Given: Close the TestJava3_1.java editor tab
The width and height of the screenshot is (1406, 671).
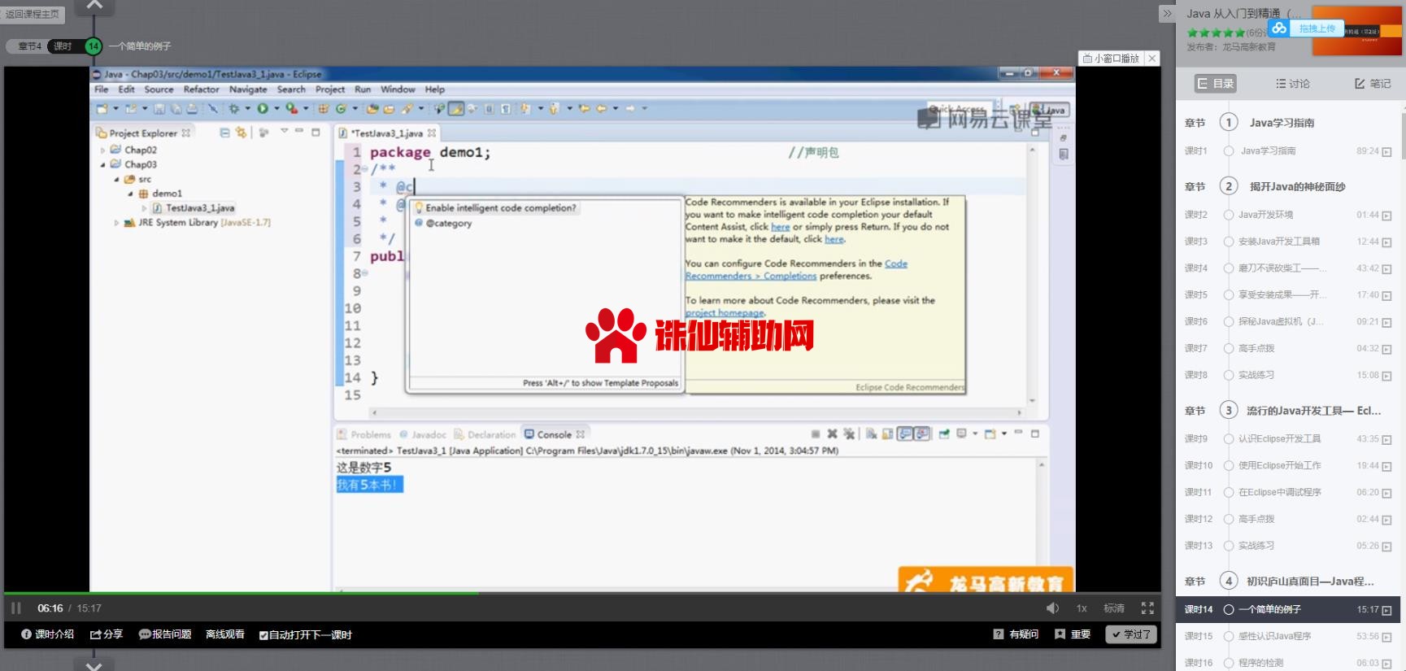Looking at the screenshot, I should [432, 133].
